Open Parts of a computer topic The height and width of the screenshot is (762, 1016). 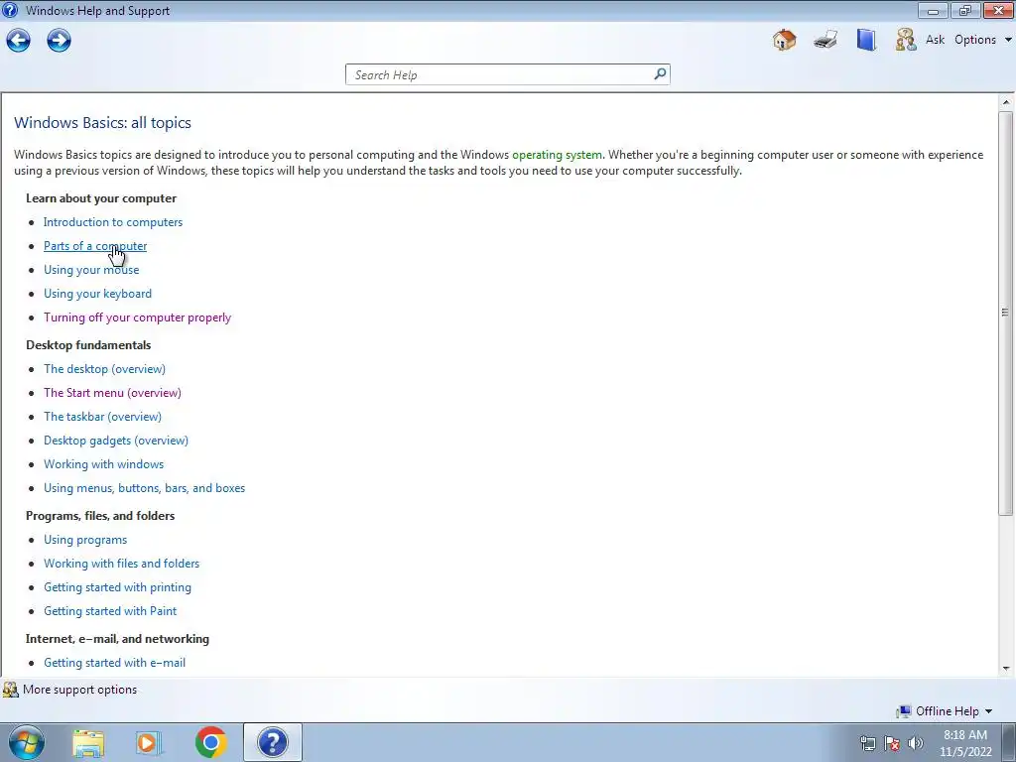(x=95, y=246)
